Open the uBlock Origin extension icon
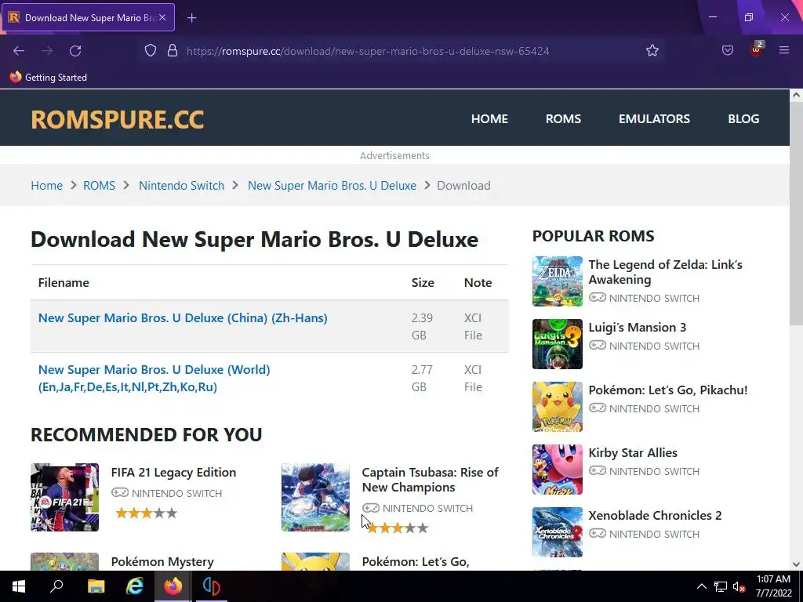 [x=756, y=49]
